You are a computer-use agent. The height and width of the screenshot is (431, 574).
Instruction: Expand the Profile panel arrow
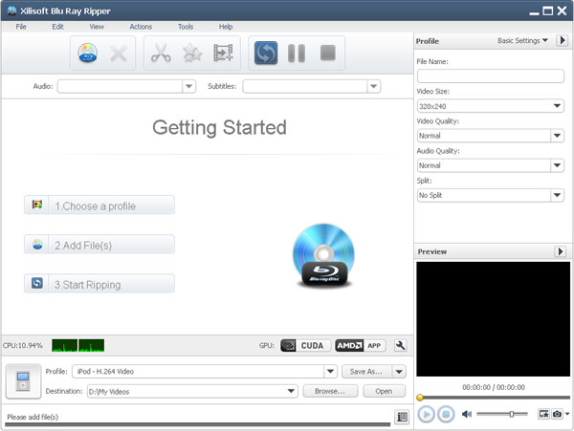(562, 40)
